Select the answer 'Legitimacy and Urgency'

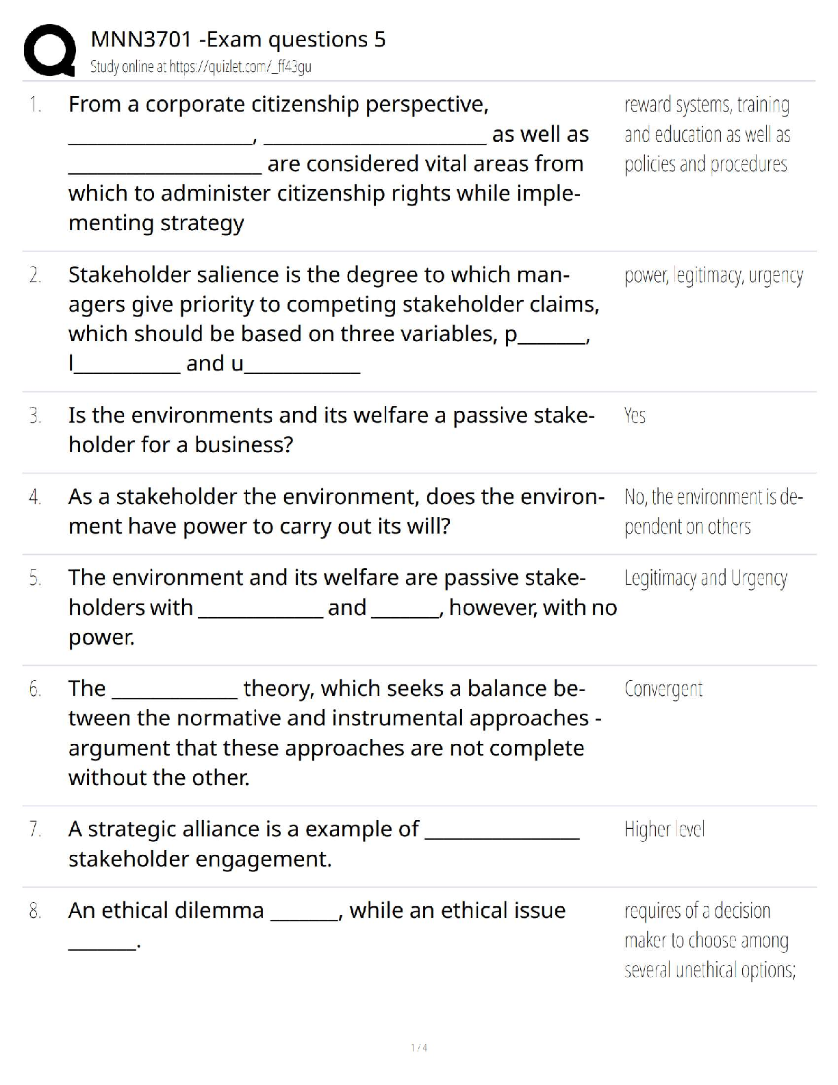pos(705,578)
